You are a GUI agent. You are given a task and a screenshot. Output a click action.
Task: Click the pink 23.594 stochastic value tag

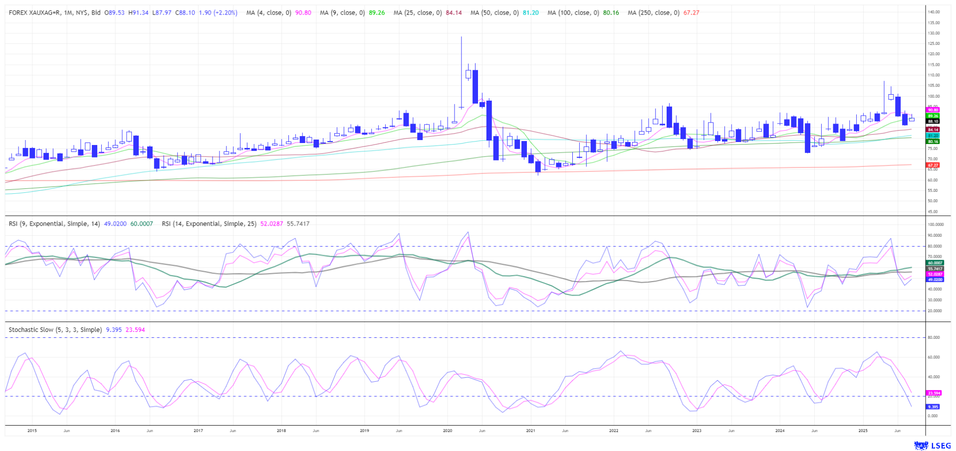coord(934,393)
